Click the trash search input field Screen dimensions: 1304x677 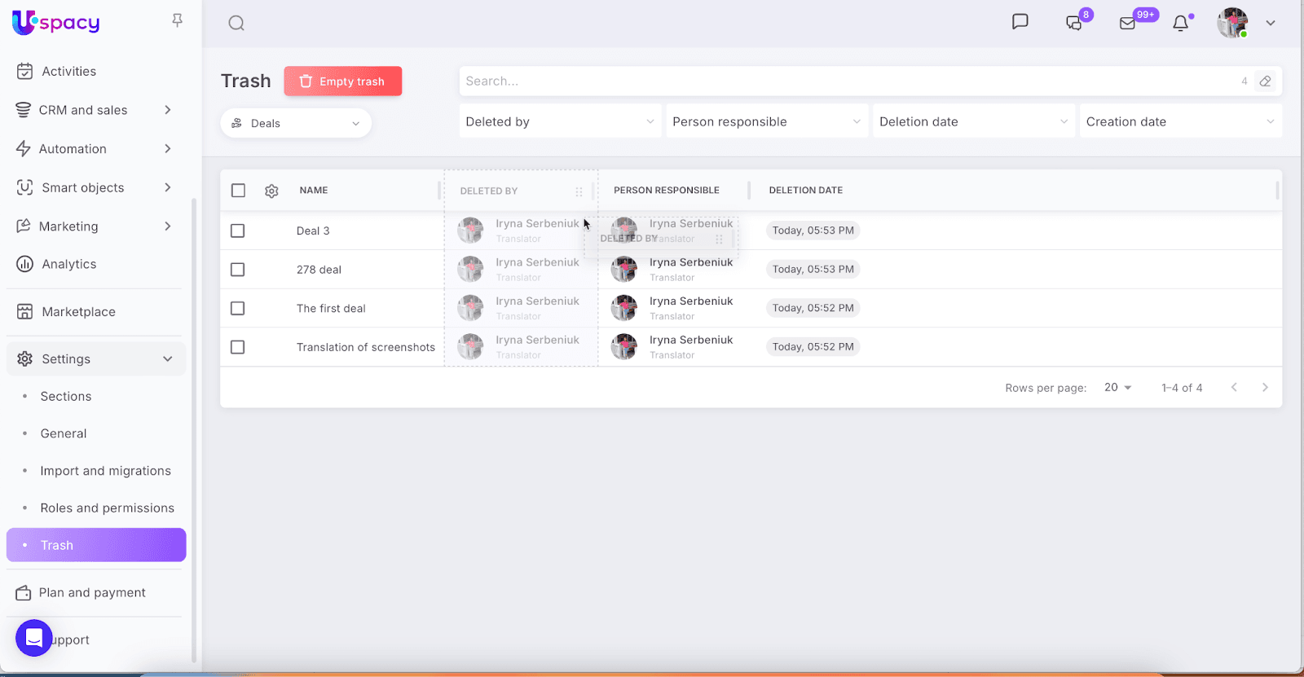point(848,81)
